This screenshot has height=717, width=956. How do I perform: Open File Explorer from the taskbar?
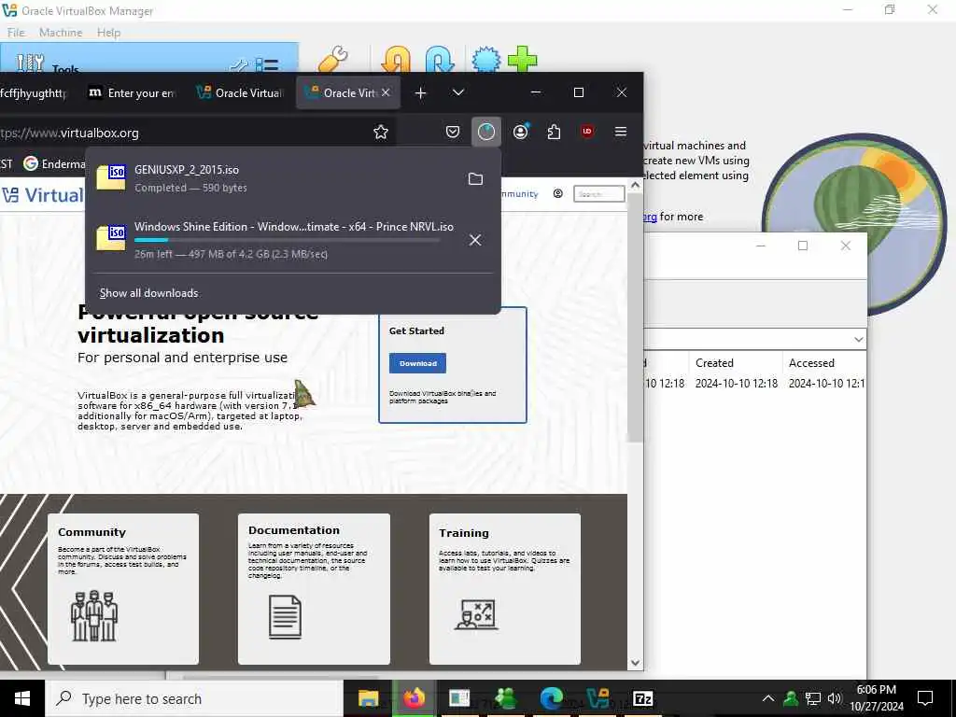(368, 698)
